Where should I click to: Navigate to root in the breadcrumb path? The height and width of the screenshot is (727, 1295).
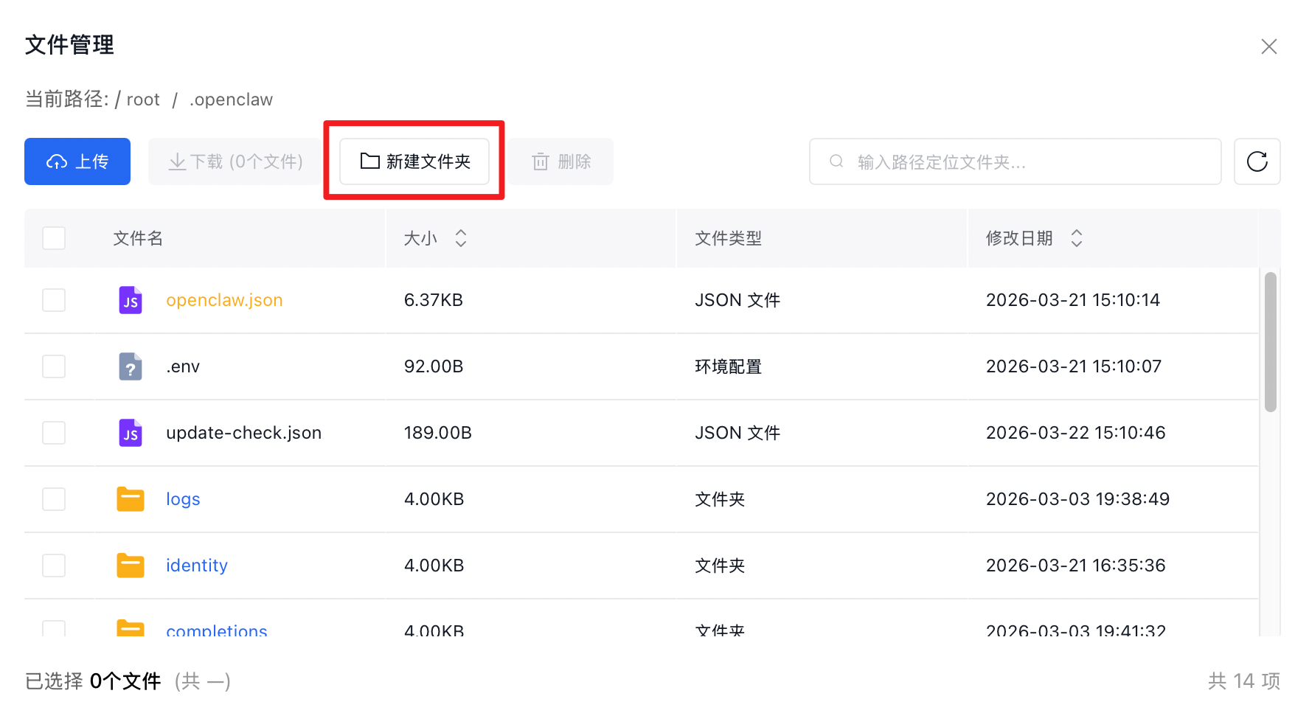pos(143,100)
